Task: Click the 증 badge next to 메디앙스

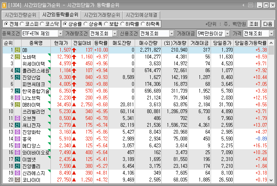Action: point(17,146)
